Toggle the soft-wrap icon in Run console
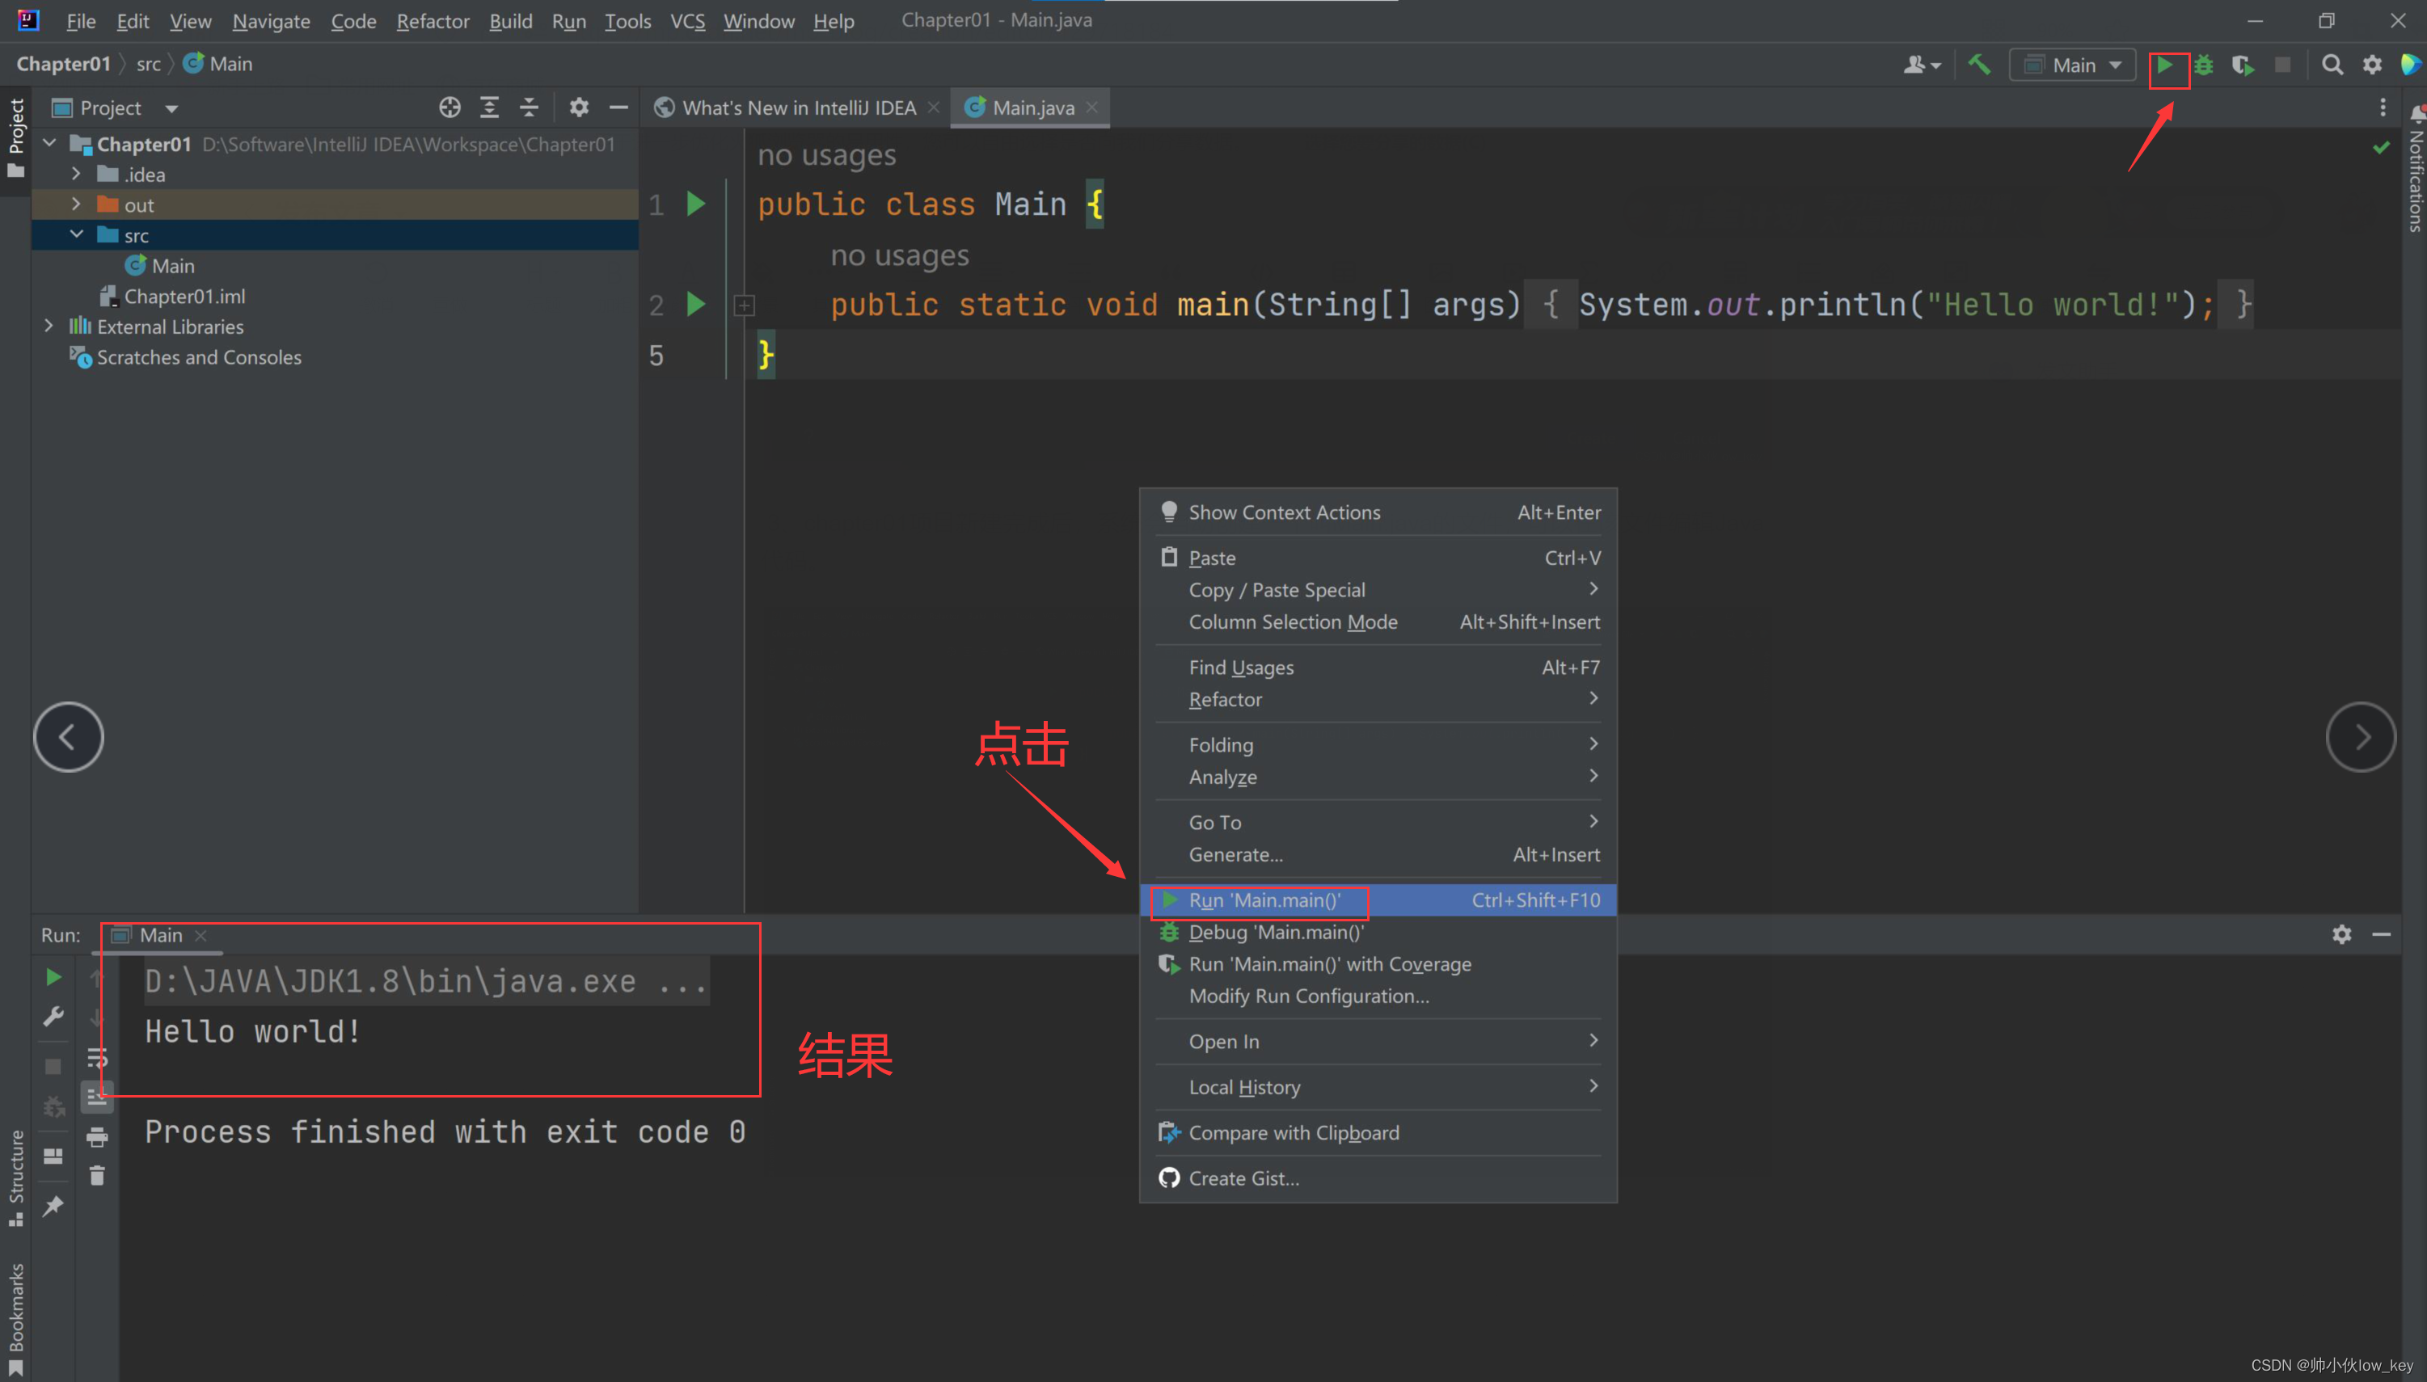The height and width of the screenshot is (1382, 2427). pos(97,1057)
